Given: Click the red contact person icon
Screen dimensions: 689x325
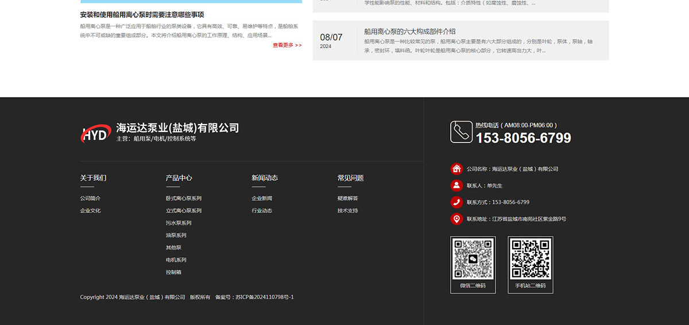Looking at the screenshot, I should pos(456,185).
